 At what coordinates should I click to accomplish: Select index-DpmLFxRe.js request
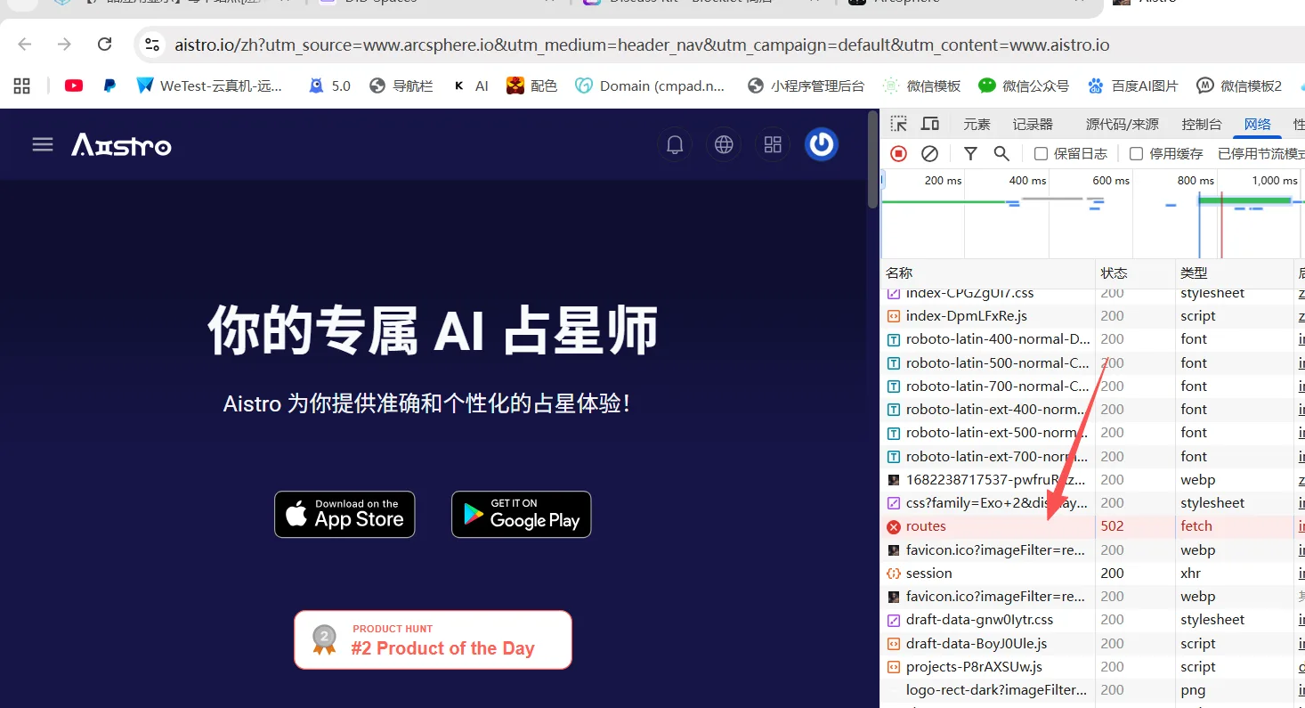(1093, 315)
